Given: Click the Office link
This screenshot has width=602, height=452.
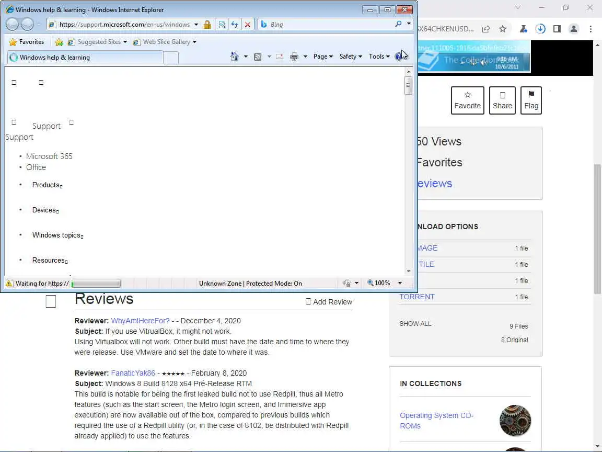Looking at the screenshot, I should point(36,167).
